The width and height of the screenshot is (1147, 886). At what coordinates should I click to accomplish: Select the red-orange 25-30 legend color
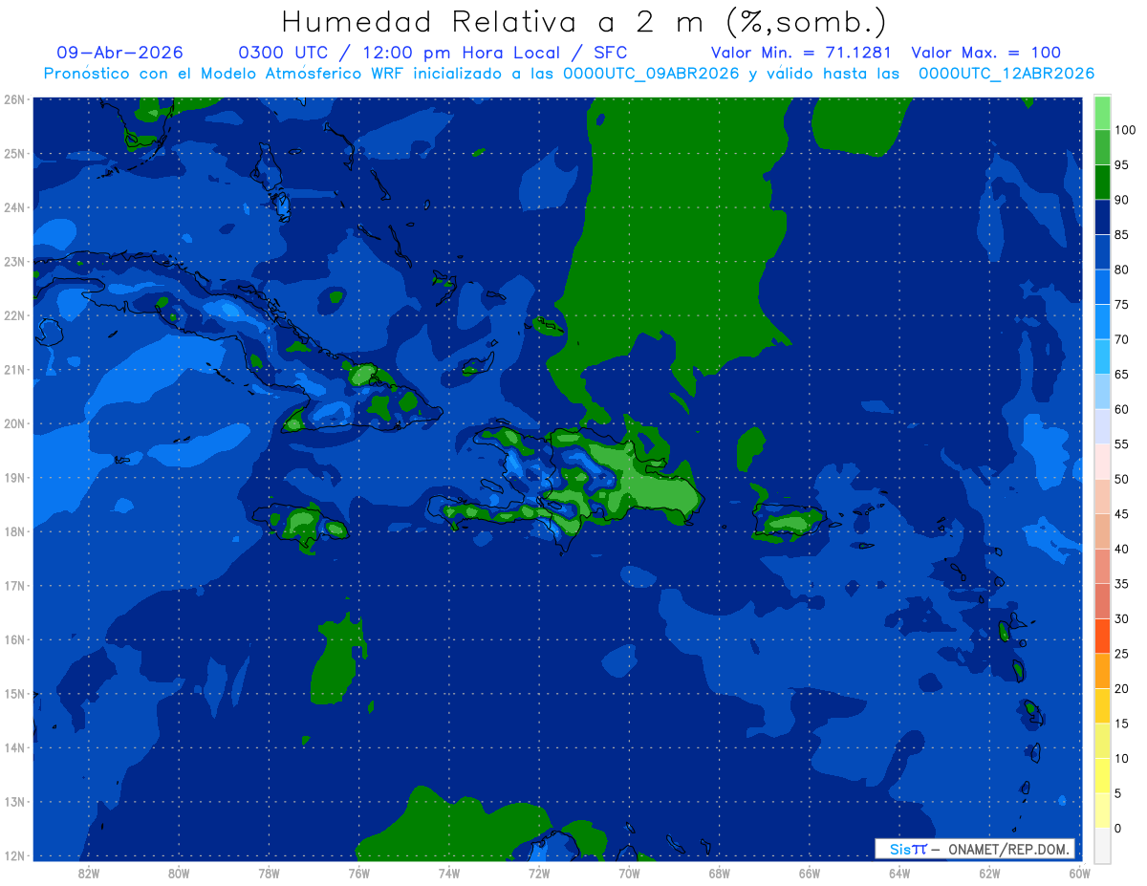click(x=1102, y=636)
